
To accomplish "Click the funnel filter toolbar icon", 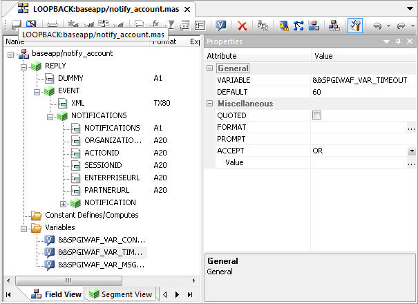I will pyautogui.click(x=171, y=25).
